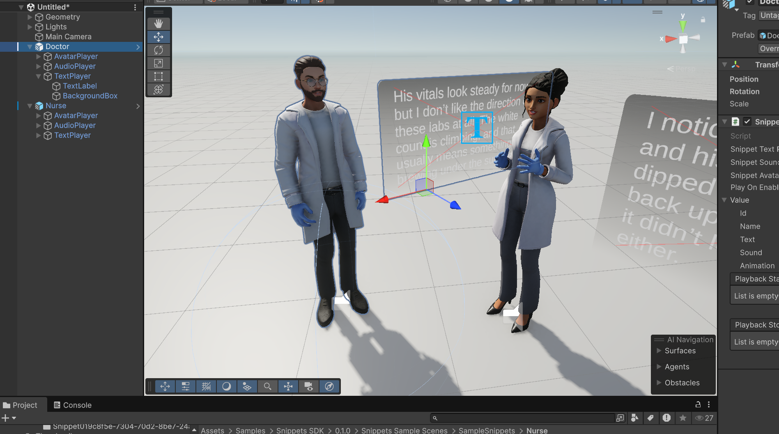Collapse the Transform component foldout

pos(724,65)
